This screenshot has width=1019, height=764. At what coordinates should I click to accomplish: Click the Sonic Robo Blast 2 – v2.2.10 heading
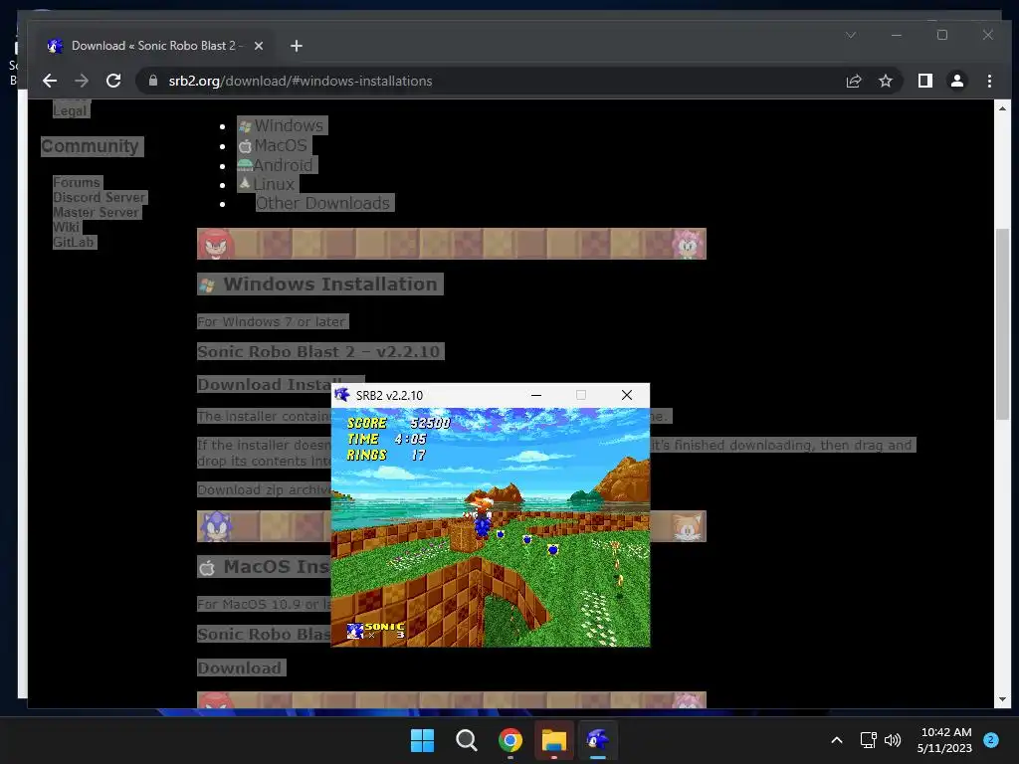click(319, 351)
